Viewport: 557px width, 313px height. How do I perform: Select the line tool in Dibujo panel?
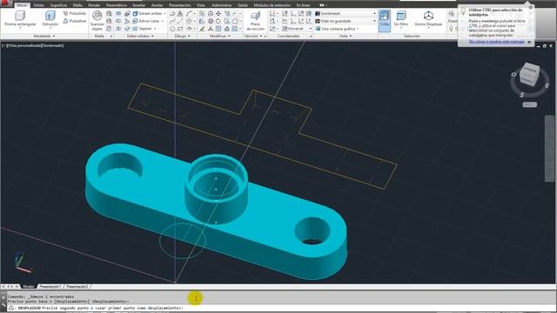coord(180,21)
